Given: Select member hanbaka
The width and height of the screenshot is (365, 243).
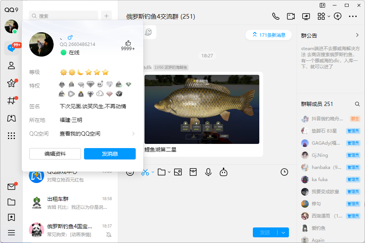Looking at the screenshot, I should (x=330, y=167).
